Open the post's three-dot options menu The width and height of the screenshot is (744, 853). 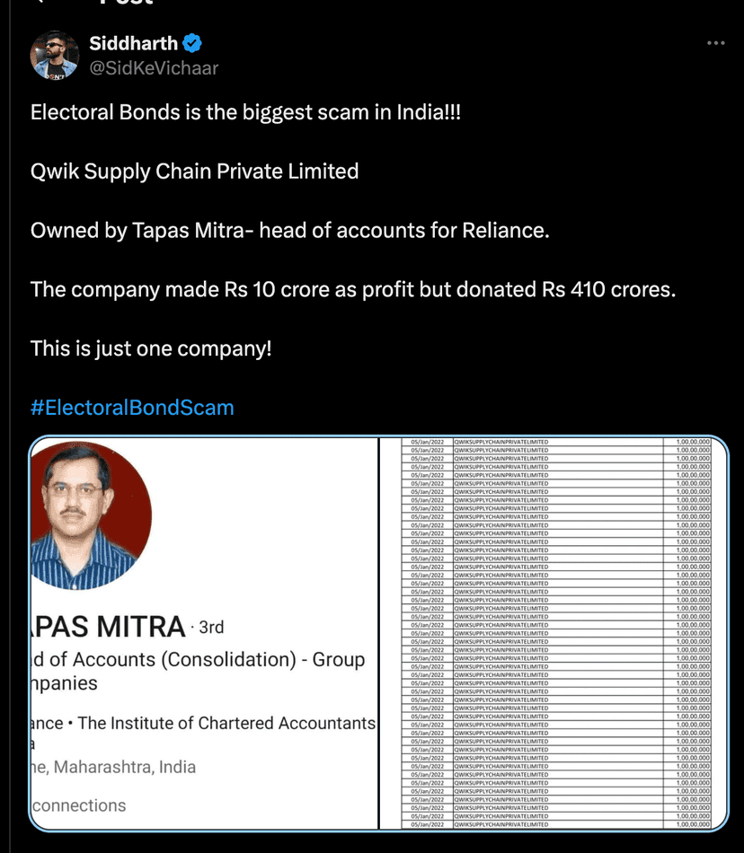point(716,41)
